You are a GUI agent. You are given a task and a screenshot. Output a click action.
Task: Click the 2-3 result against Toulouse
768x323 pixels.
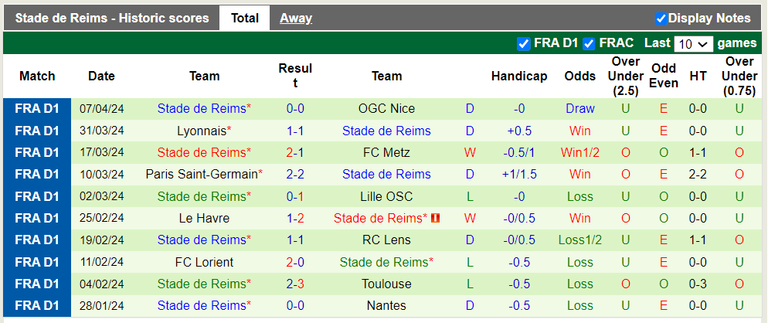click(295, 284)
